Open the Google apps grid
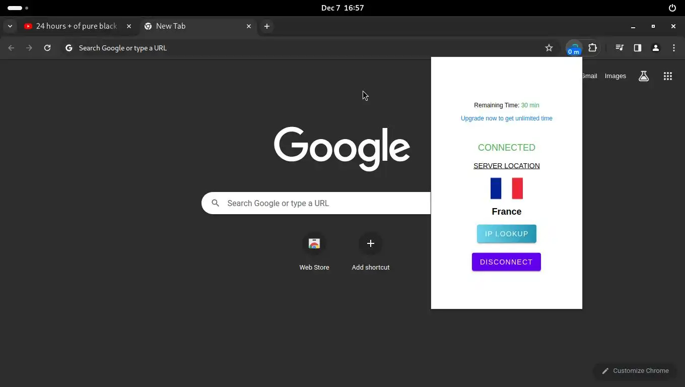Viewport: 685px width, 387px height. click(668, 76)
